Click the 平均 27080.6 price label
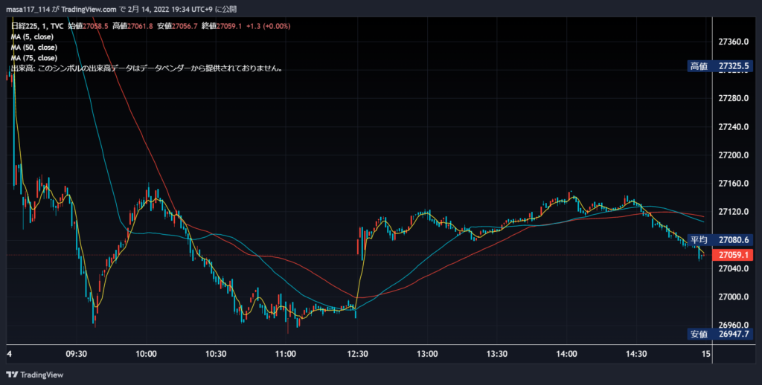The image size is (762, 385). coord(720,240)
